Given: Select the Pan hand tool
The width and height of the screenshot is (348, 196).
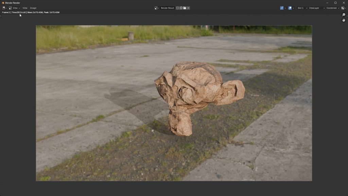Looking at the screenshot, I should [x=343, y=20].
